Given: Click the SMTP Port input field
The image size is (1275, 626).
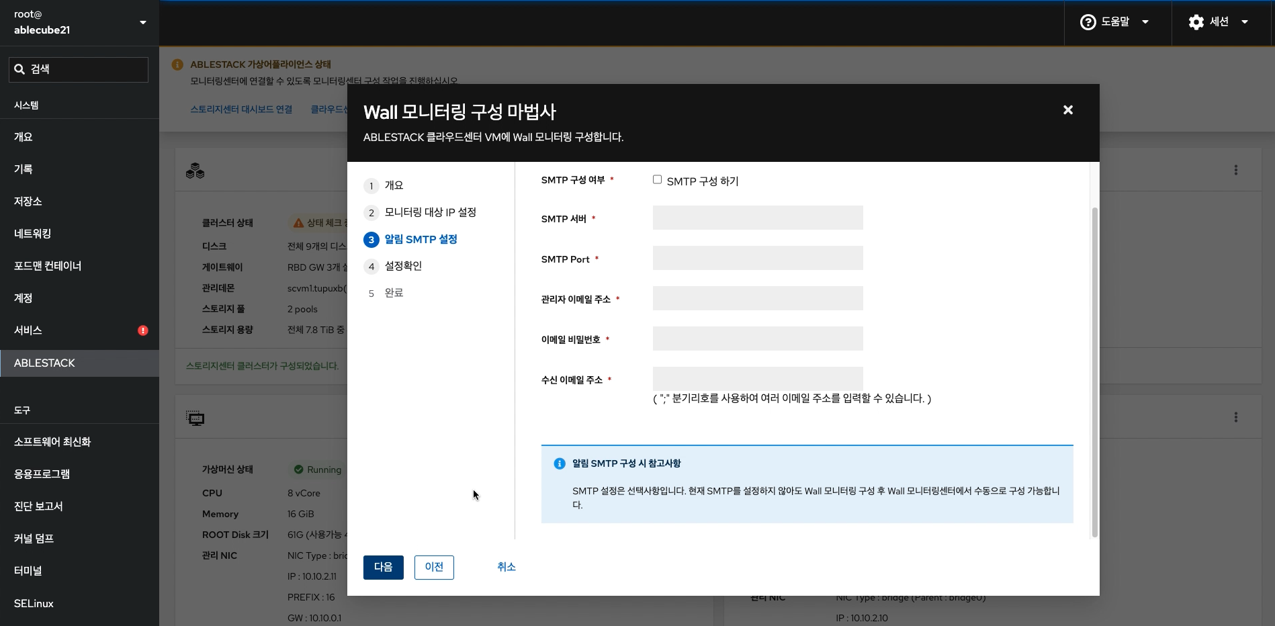Looking at the screenshot, I should (758, 258).
